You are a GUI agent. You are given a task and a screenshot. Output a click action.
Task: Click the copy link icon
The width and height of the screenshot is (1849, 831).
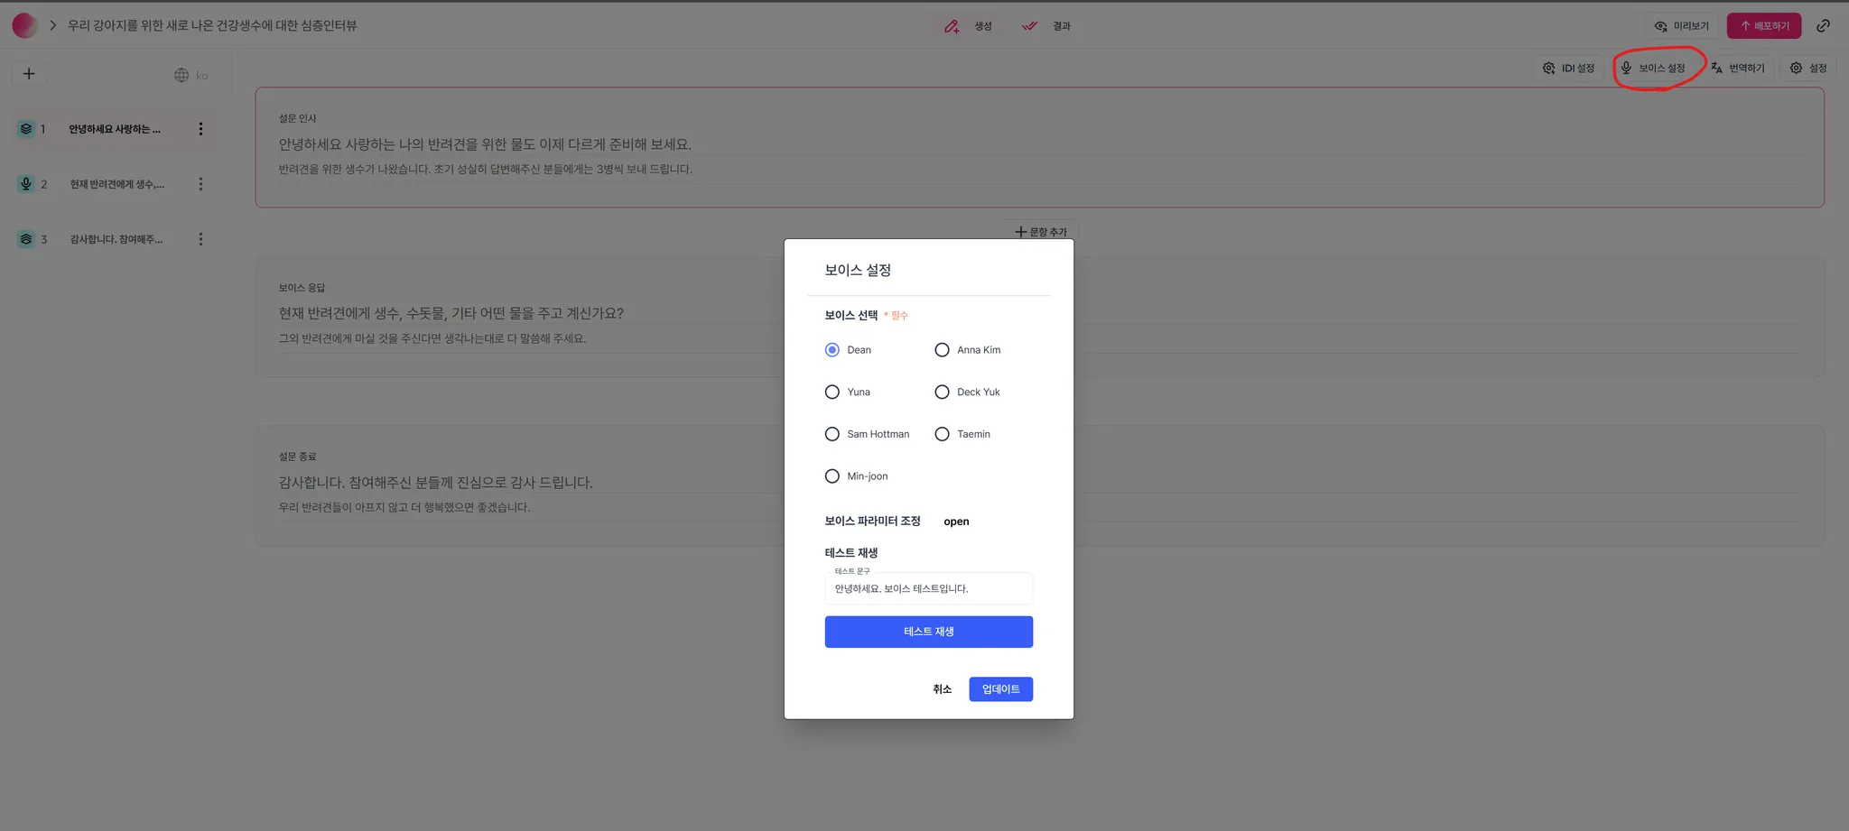[x=1824, y=26]
